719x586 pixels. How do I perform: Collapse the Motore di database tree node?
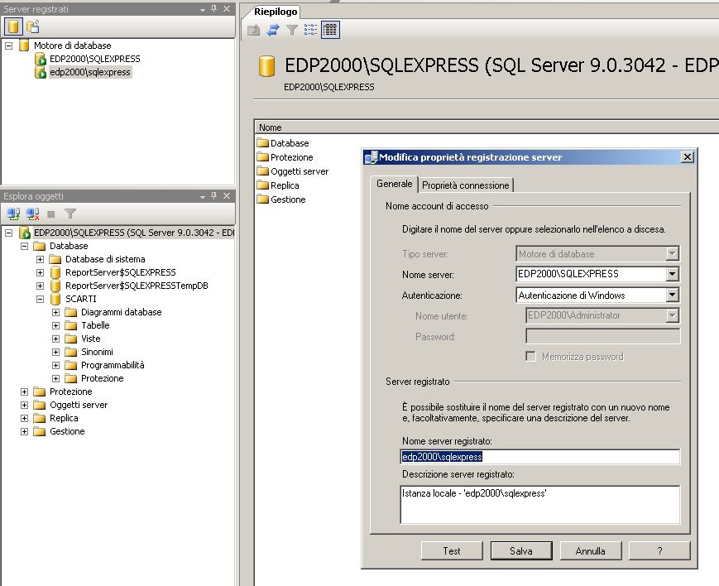(9, 46)
